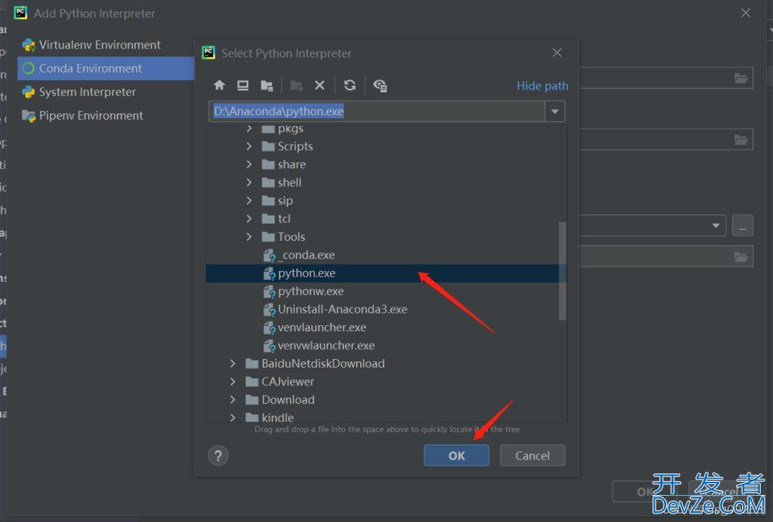Cancel the Select Python Interpreter dialog
The height and width of the screenshot is (522, 773).
[x=533, y=456]
